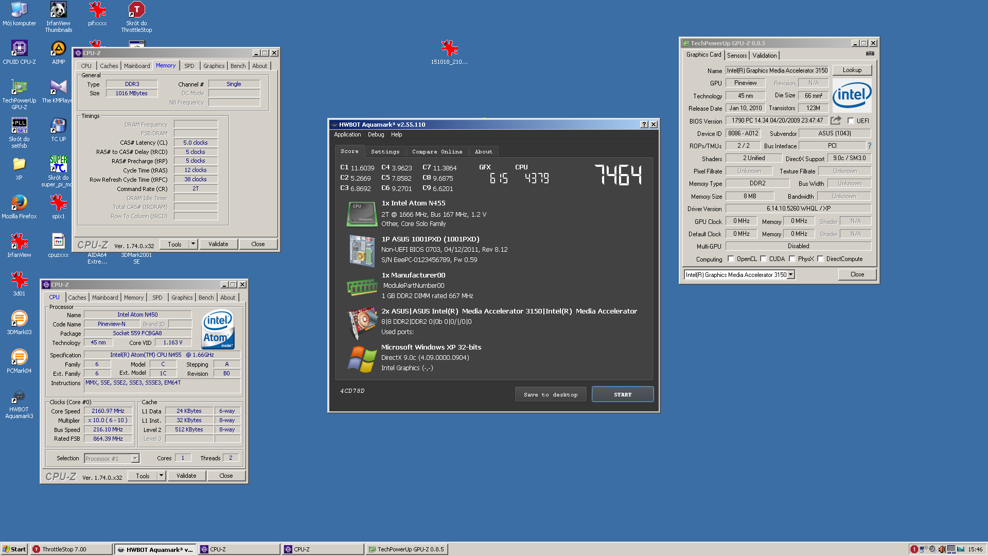
Task: Click Save to desktop button
Action: coord(551,394)
